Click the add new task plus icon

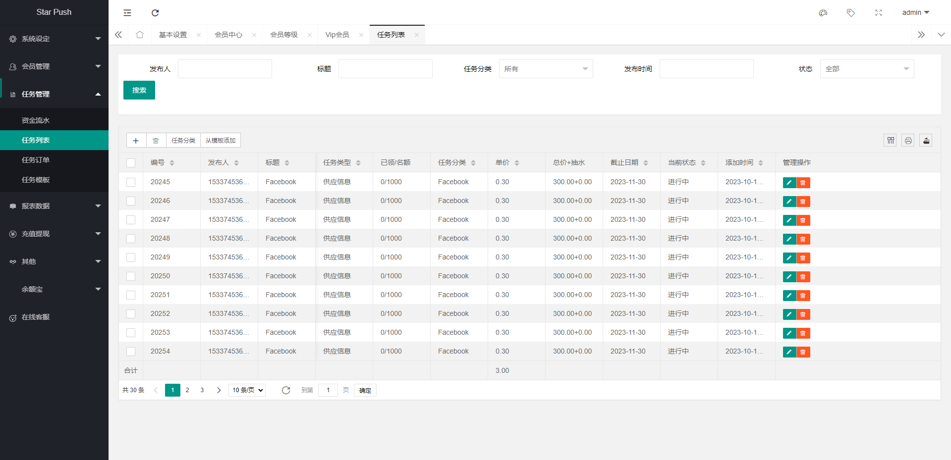pyautogui.click(x=136, y=141)
